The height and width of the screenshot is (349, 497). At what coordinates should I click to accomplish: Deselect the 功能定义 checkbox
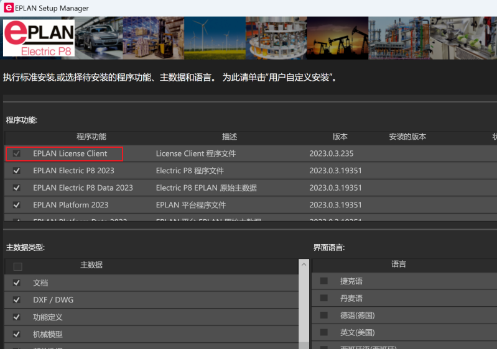tap(17, 317)
